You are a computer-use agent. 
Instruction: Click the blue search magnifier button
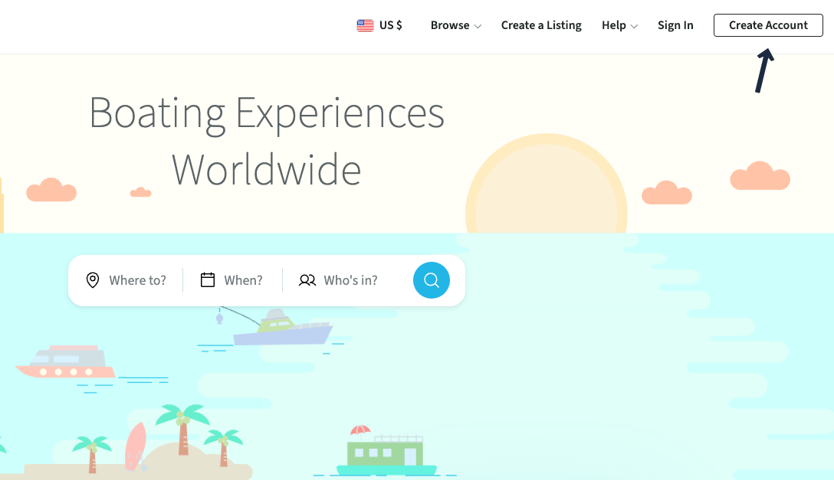(432, 280)
